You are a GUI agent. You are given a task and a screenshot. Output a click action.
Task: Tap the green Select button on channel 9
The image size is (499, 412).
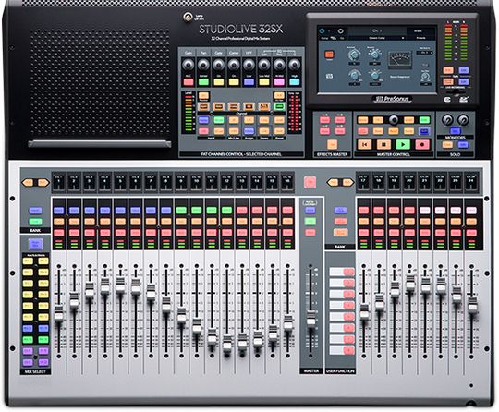pyautogui.click(x=181, y=211)
